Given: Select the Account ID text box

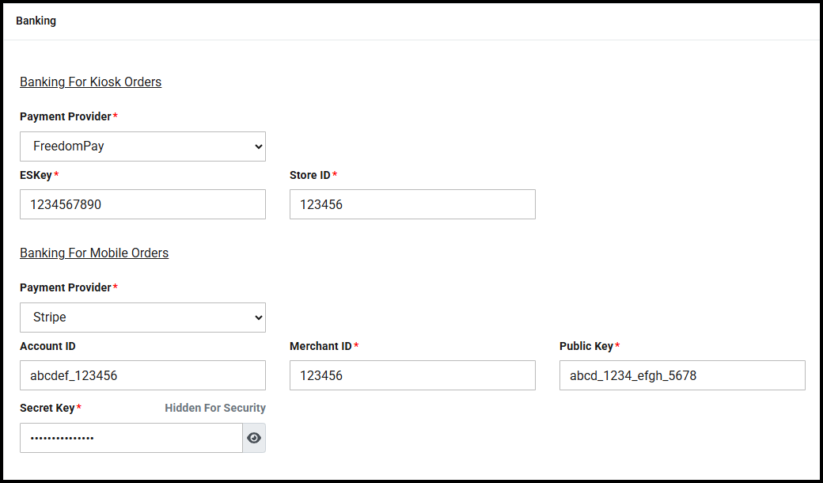Looking at the screenshot, I should coord(142,375).
